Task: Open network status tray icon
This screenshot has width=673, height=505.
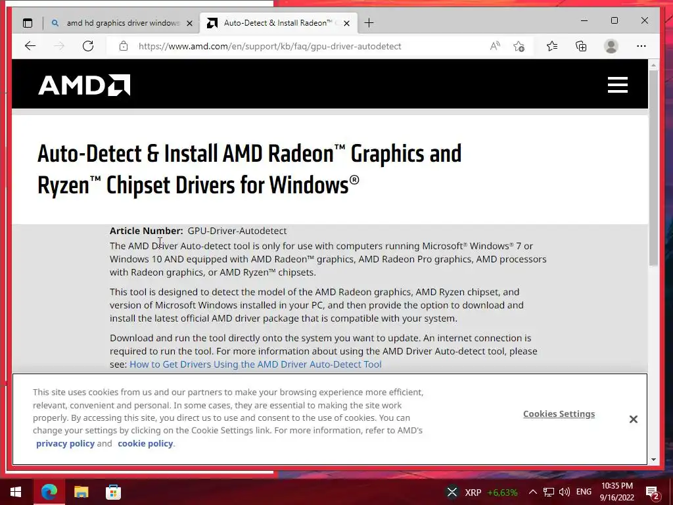Action: [x=548, y=492]
